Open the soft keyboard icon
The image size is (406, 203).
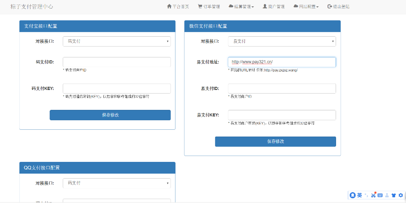(380, 195)
